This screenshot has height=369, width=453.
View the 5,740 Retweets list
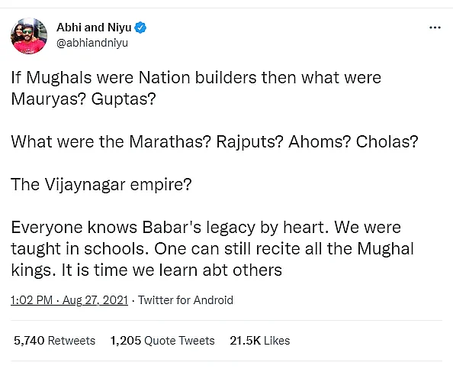(x=55, y=341)
